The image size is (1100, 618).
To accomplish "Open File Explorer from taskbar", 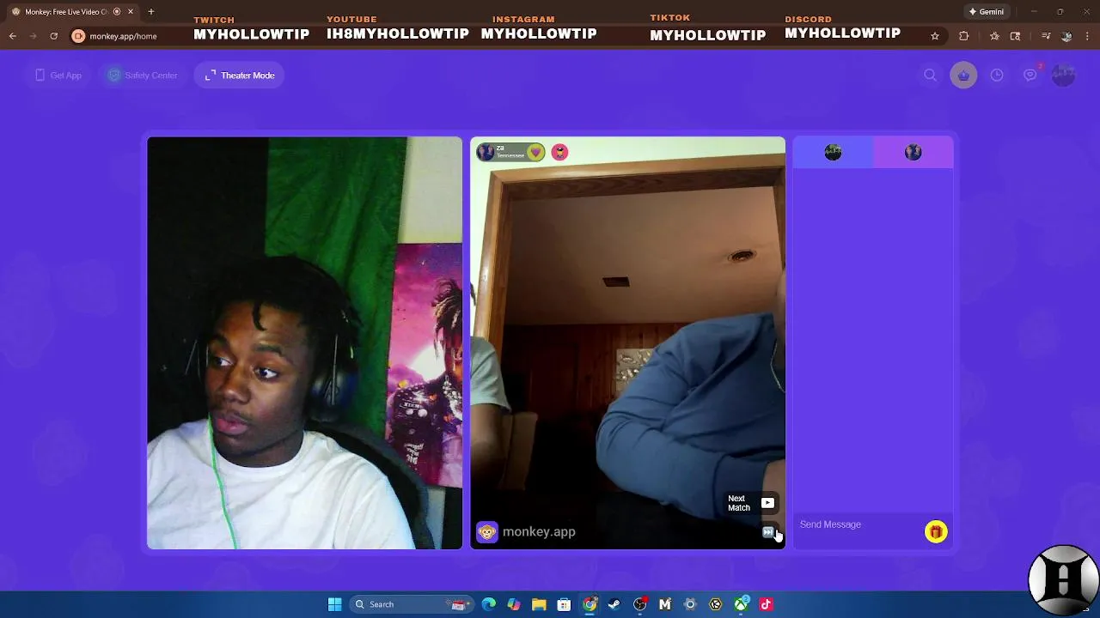I will (539, 604).
